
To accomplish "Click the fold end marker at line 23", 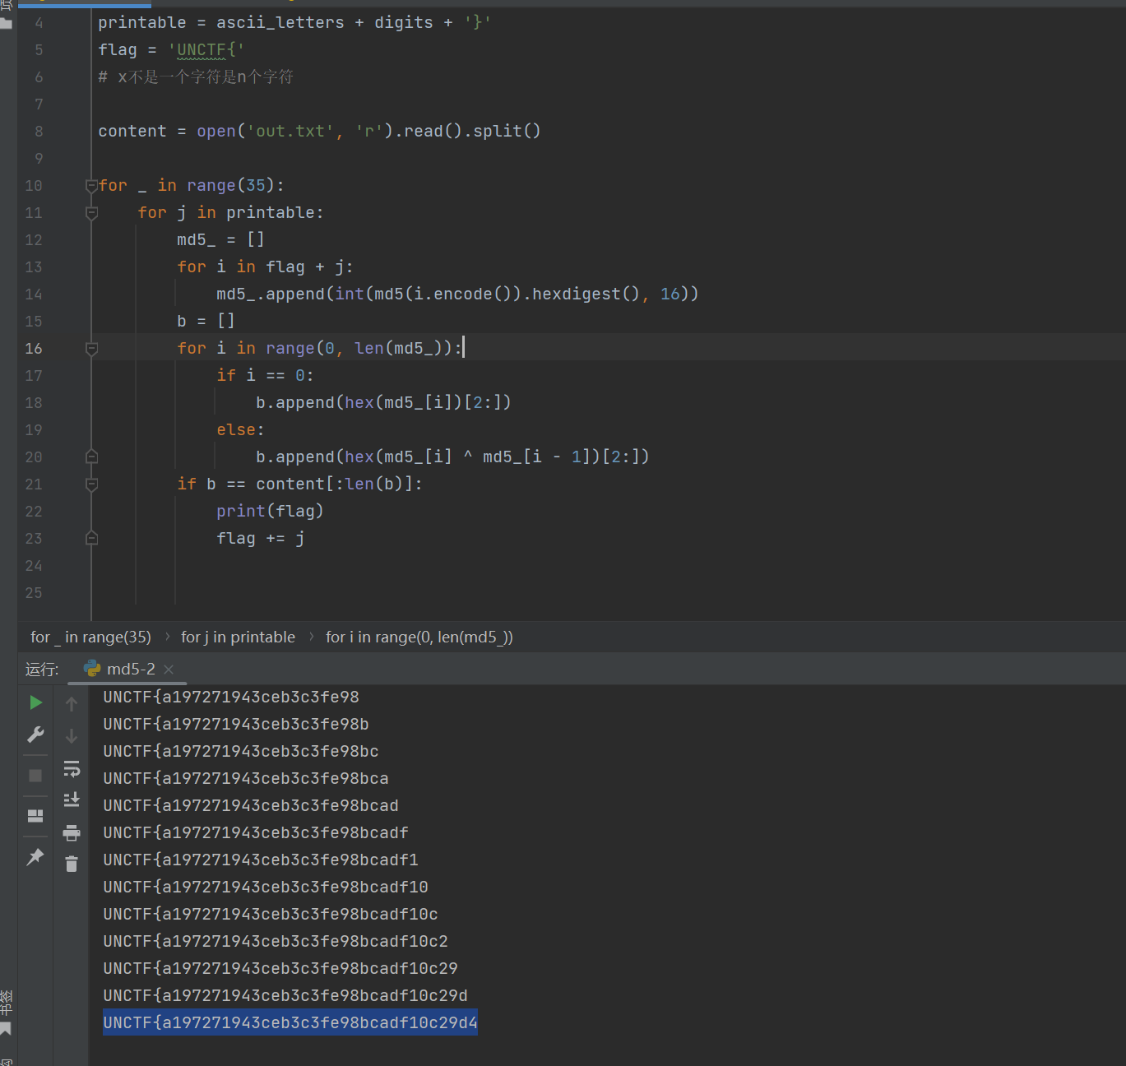I will (x=91, y=538).
